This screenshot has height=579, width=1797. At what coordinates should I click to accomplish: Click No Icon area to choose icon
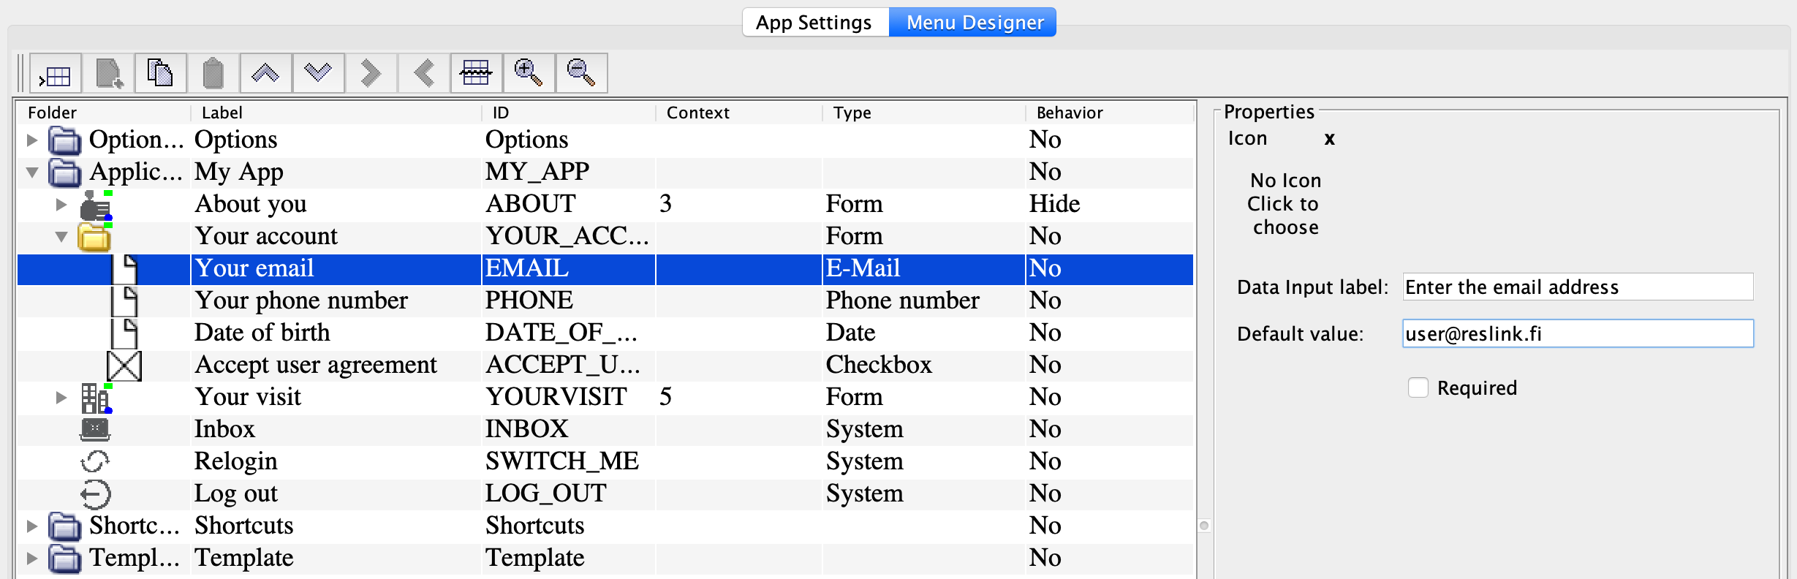(1285, 204)
